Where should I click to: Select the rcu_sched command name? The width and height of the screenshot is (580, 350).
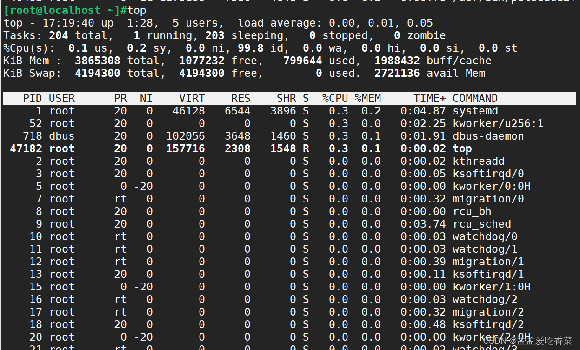[x=482, y=224]
